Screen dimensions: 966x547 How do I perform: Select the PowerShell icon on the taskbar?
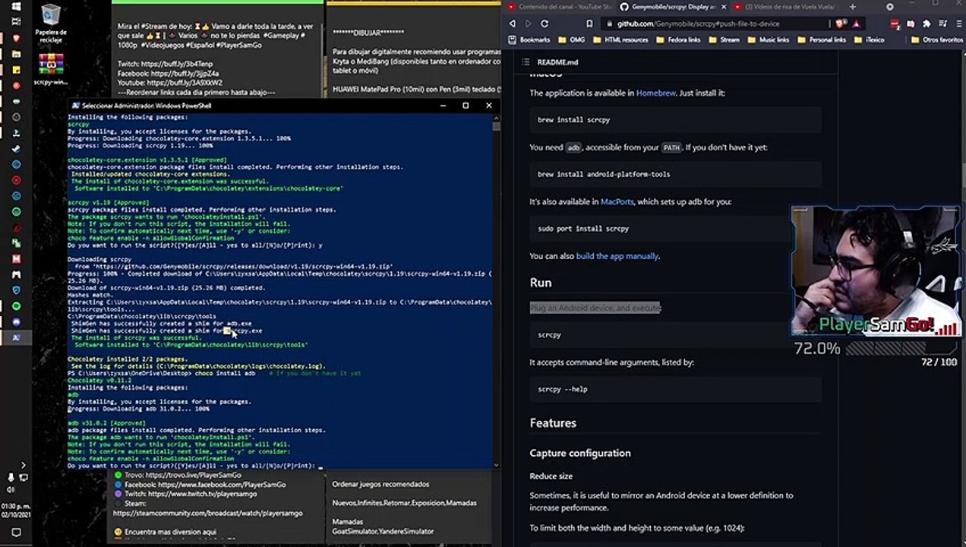16,337
